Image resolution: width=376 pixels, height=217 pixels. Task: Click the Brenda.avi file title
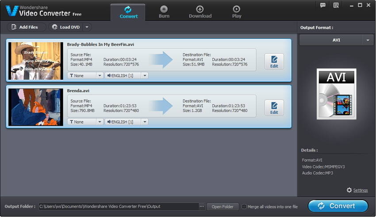tap(78, 91)
